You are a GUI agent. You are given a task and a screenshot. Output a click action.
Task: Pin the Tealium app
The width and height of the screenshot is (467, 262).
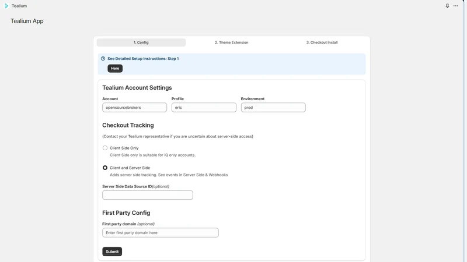pyautogui.click(x=447, y=6)
